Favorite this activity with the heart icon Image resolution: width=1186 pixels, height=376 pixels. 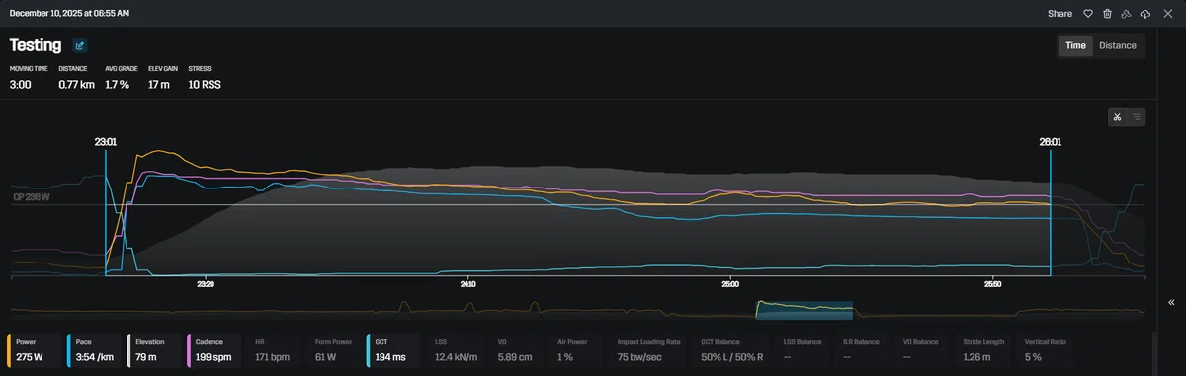[1088, 14]
